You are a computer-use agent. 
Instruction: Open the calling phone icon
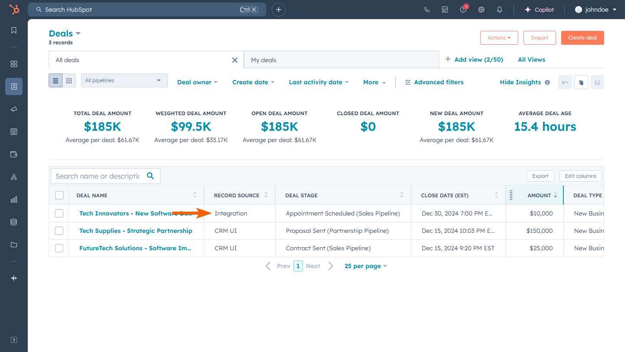427,10
